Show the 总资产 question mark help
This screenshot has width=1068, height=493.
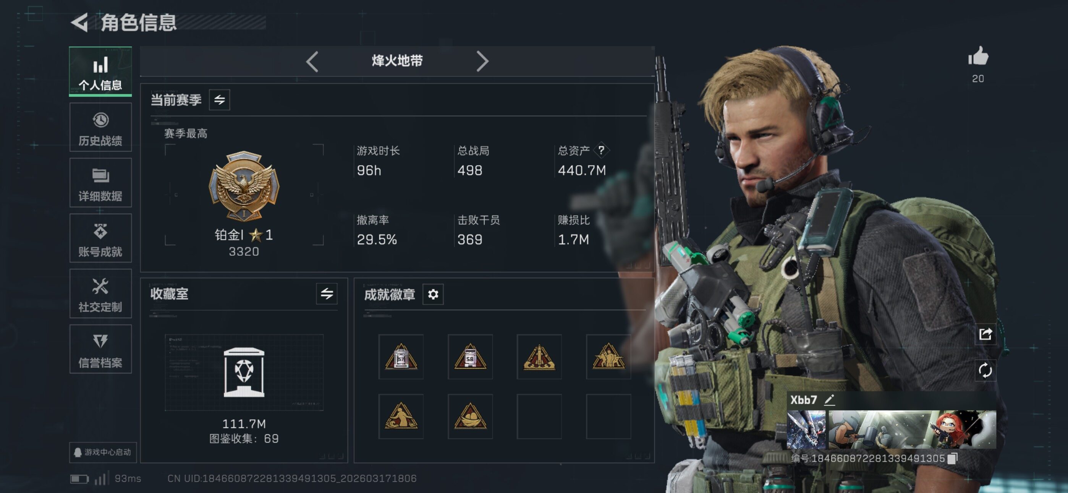coord(601,150)
